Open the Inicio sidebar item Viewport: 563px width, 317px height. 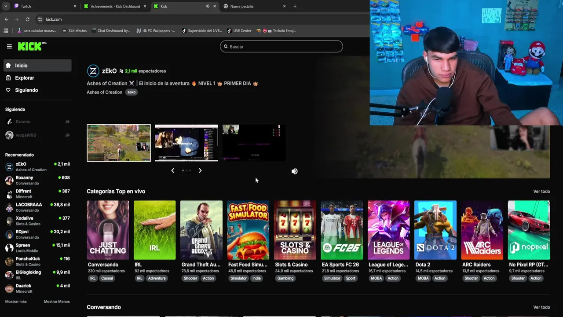tap(38, 66)
